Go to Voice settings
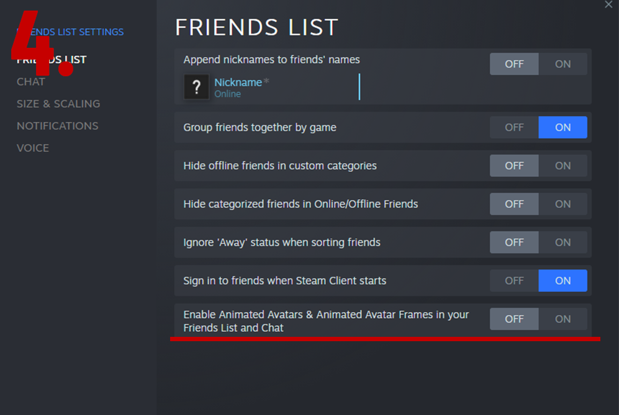The height and width of the screenshot is (415, 619). [33, 148]
